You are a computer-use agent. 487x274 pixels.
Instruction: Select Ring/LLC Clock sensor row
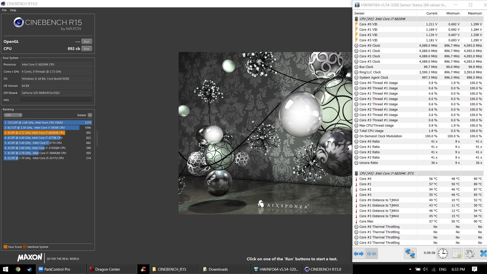418,72
